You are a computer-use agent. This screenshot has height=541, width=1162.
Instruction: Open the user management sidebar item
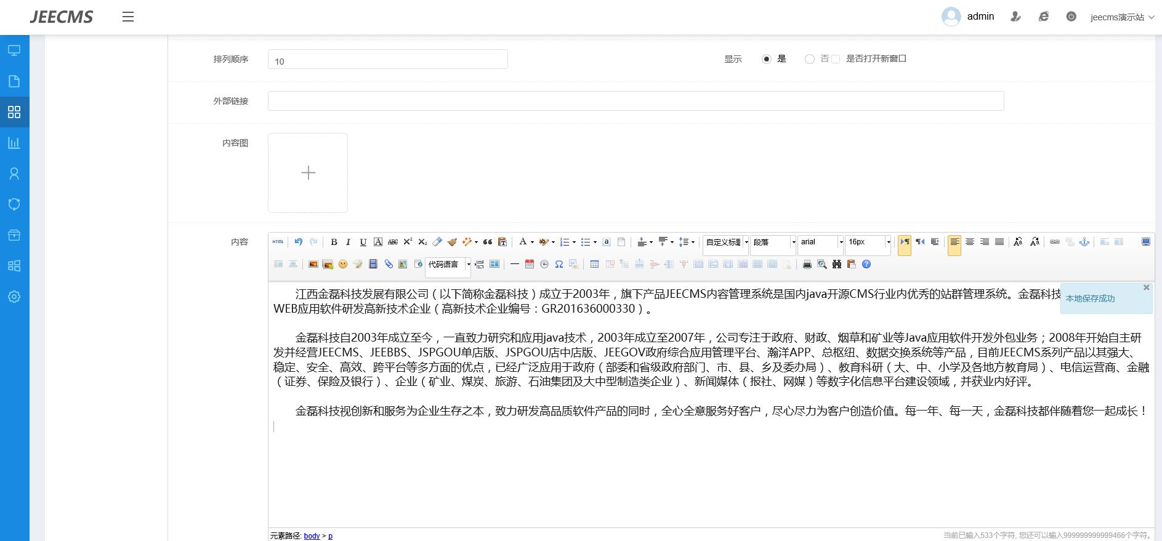click(14, 174)
